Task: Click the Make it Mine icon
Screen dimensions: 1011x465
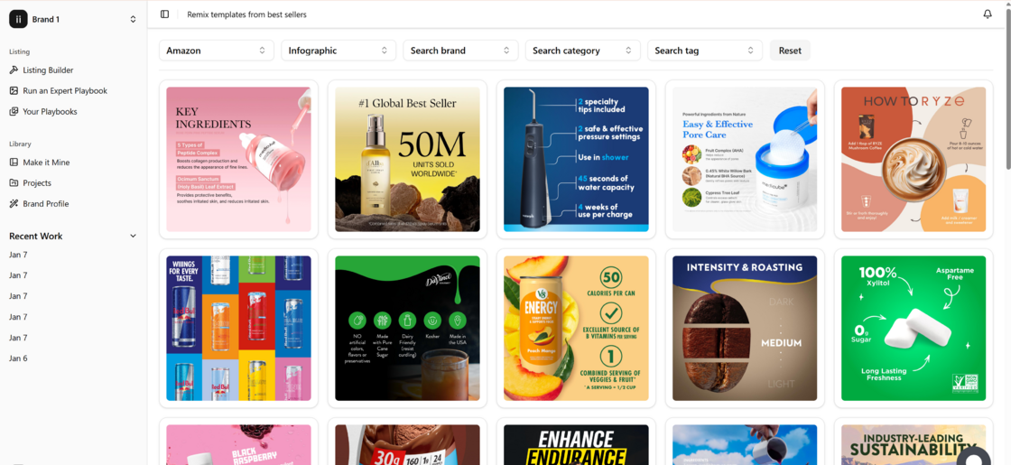Action: [x=14, y=163]
